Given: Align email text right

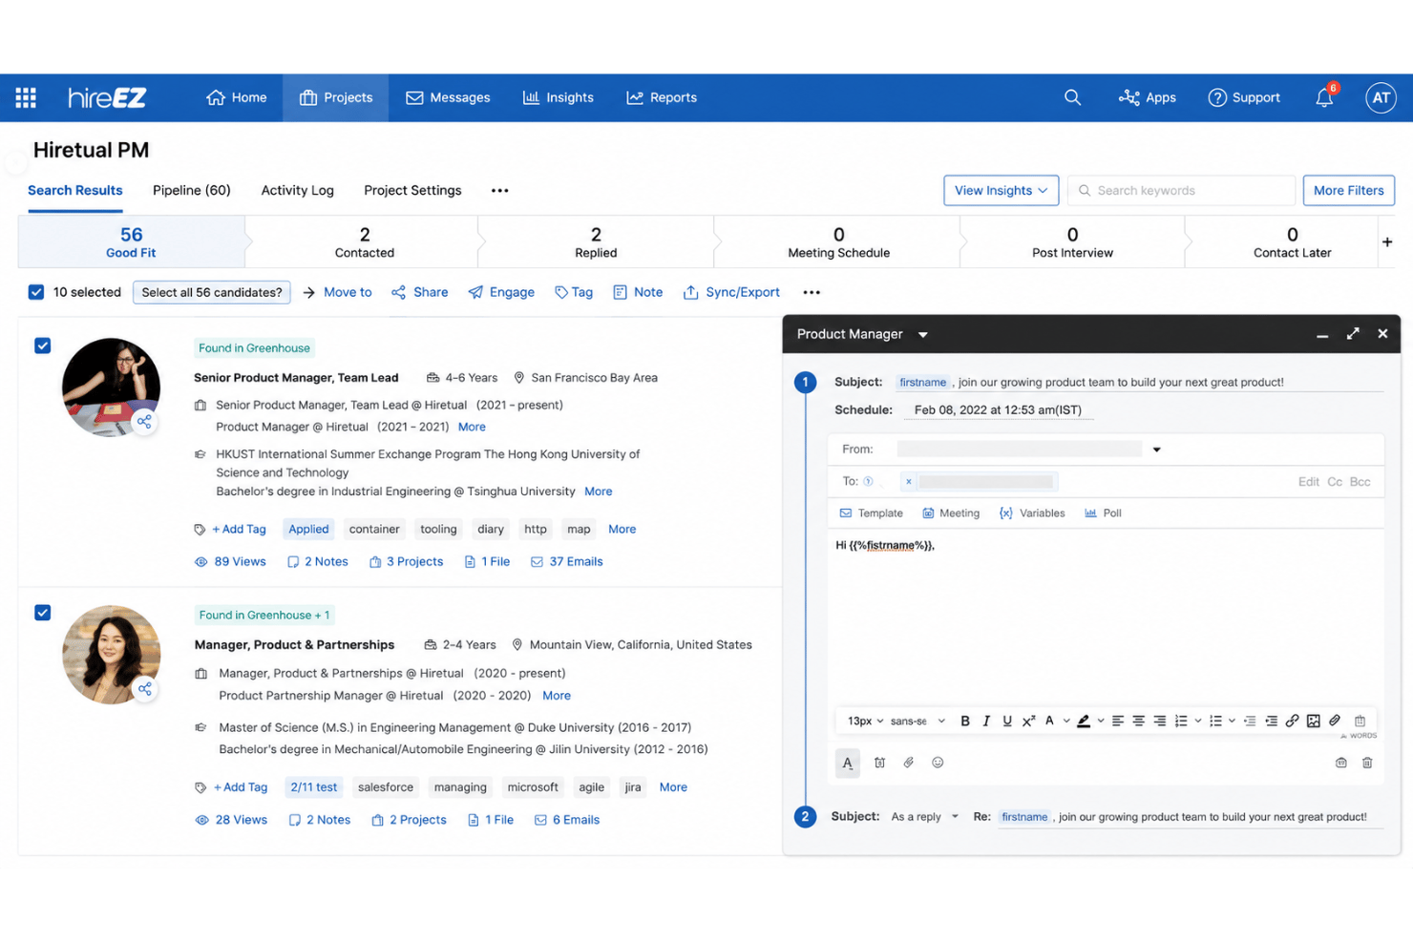Looking at the screenshot, I should click(x=1159, y=721).
